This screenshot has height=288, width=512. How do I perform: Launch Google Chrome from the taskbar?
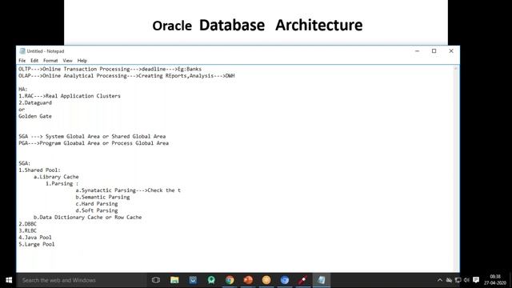pyautogui.click(x=230, y=280)
